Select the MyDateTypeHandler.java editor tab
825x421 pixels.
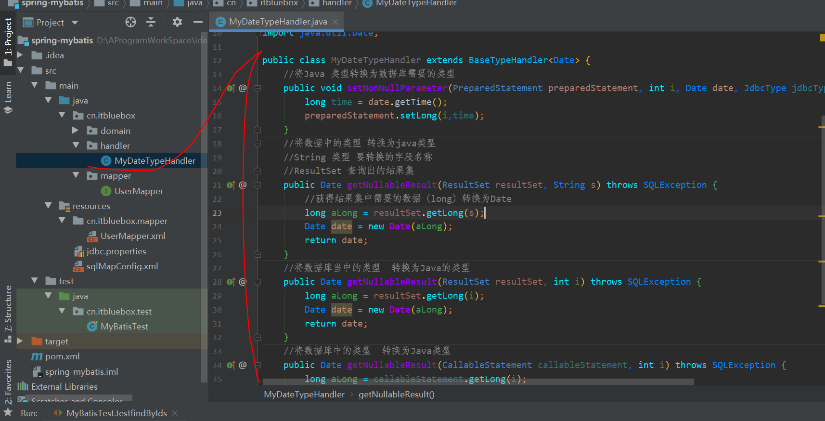(x=277, y=22)
